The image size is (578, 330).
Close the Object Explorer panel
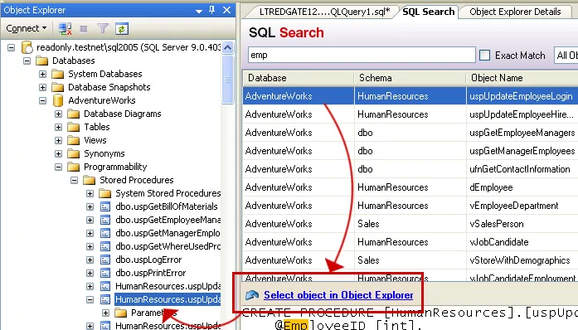226,10
